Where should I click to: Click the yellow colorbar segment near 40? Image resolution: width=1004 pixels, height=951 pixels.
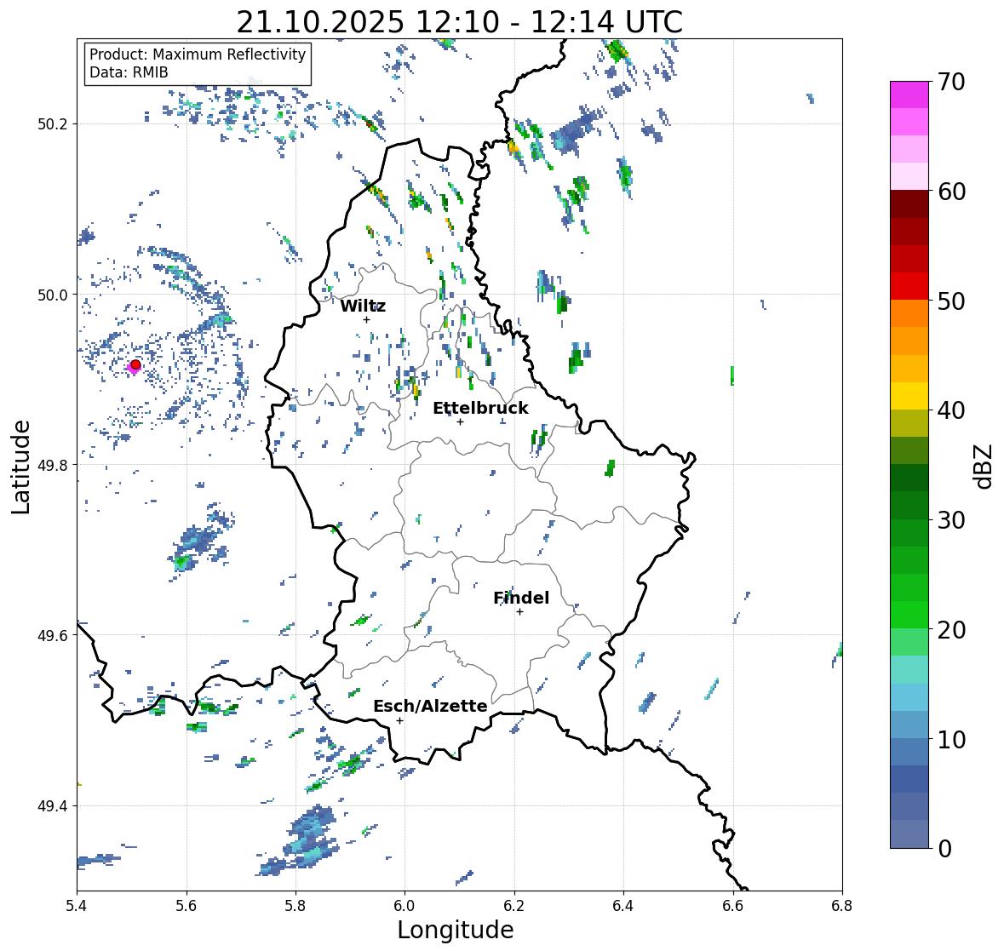click(x=909, y=396)
